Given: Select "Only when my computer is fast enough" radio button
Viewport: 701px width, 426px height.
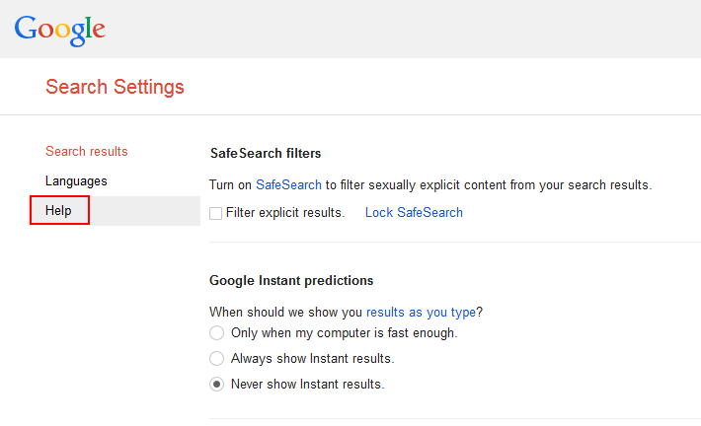Looking at the screenshot, I should click(217, 333).
